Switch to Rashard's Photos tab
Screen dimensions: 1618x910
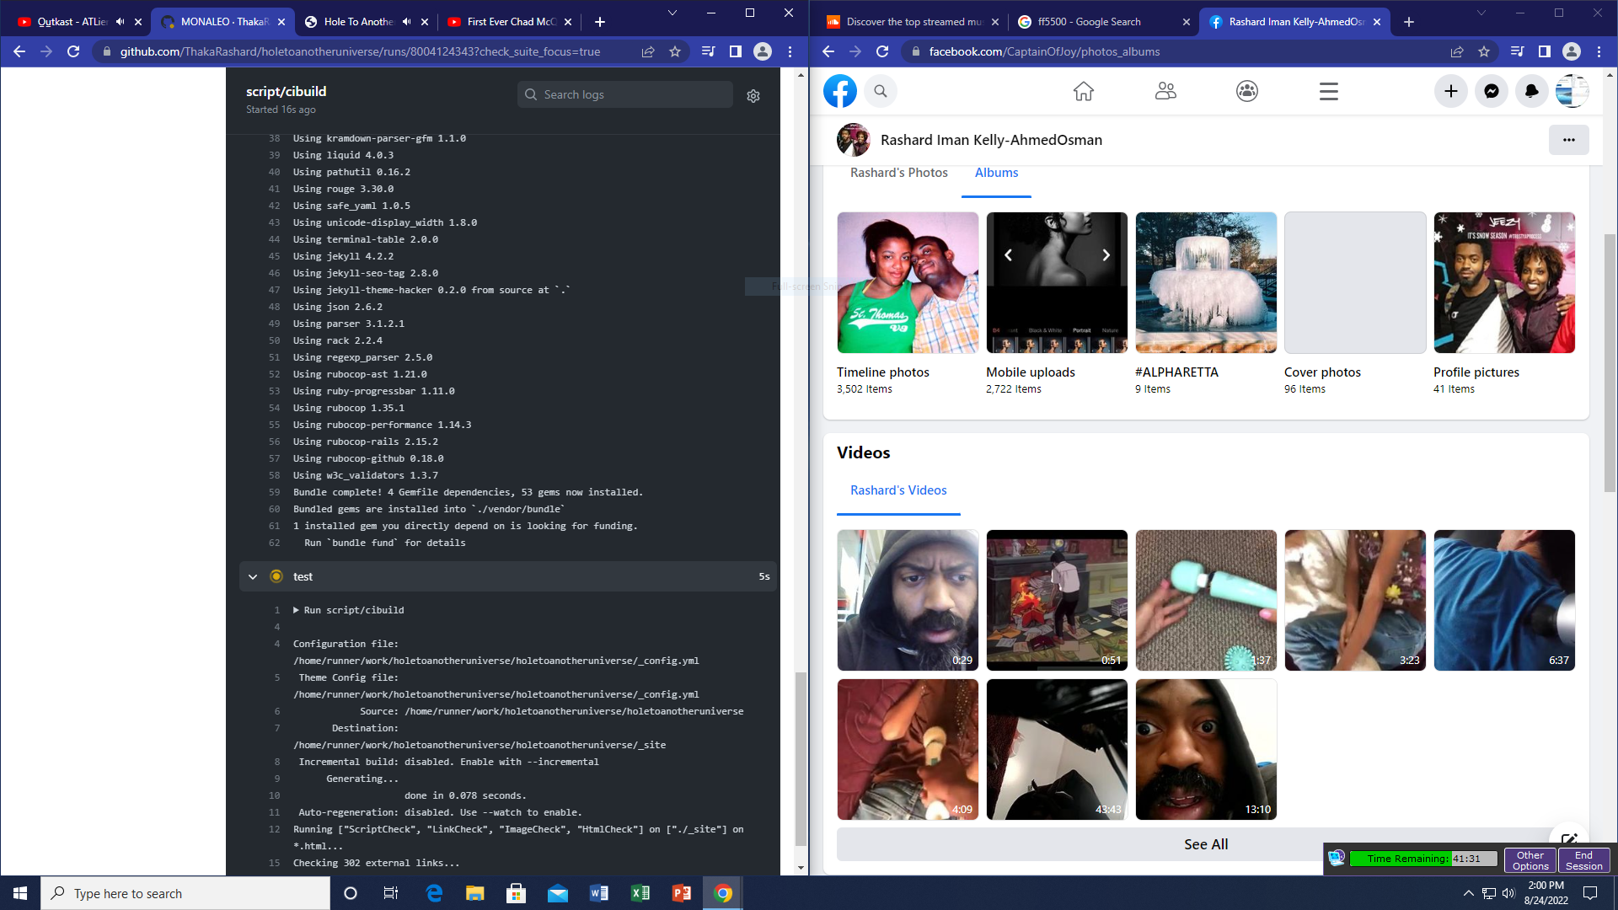(898, 173)
